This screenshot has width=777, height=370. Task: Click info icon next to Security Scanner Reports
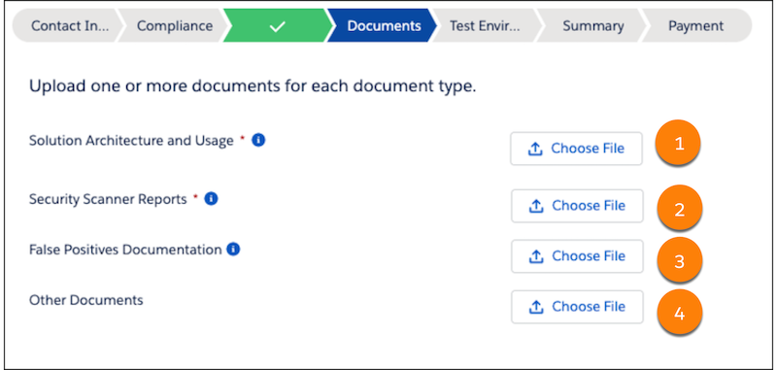211,199
